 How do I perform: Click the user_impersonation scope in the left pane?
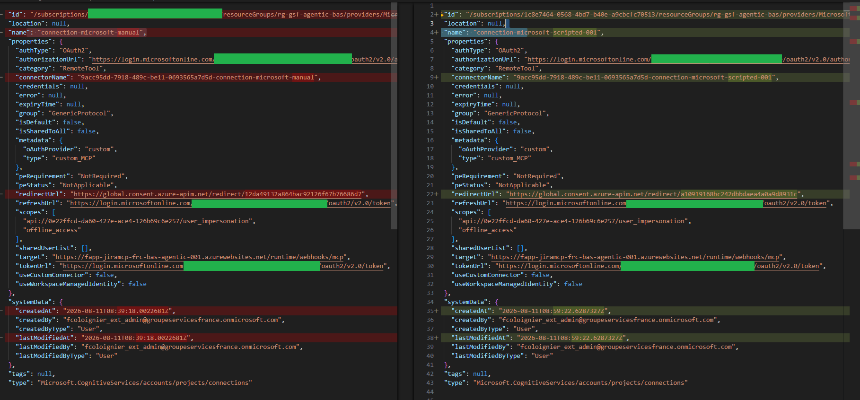tap(139, 221)
